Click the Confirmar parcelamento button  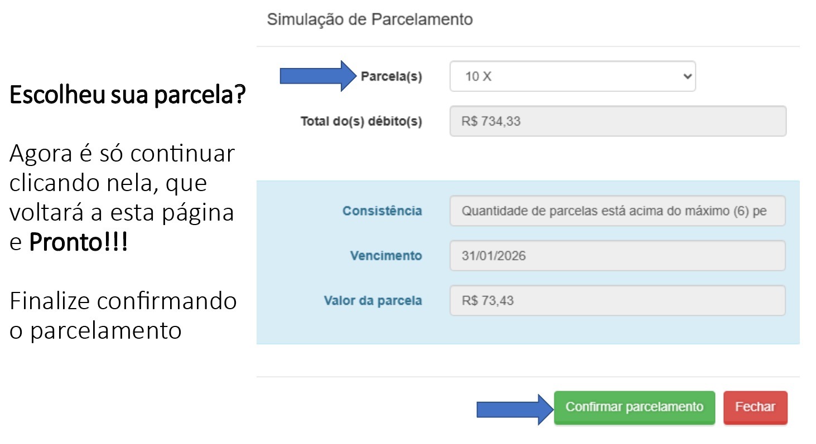[634, 407]
